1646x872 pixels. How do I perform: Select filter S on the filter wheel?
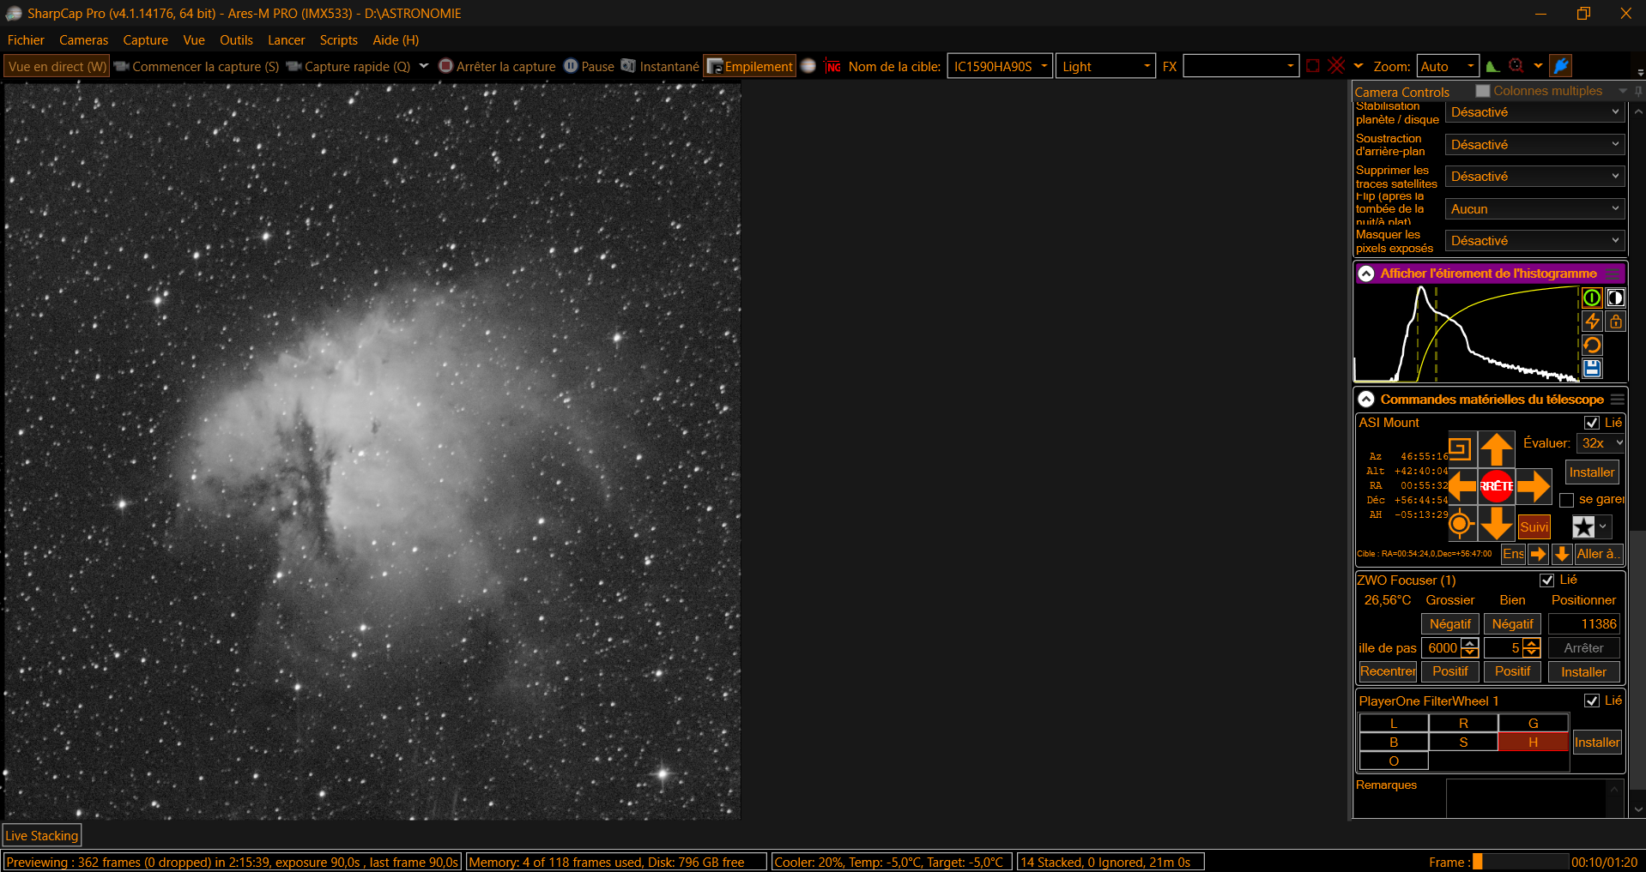[x=1463, y=743]
